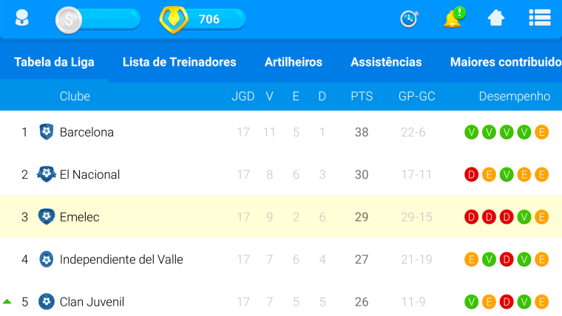
Task: Click Barcelona club crest icon
Action: click(47, 132)
